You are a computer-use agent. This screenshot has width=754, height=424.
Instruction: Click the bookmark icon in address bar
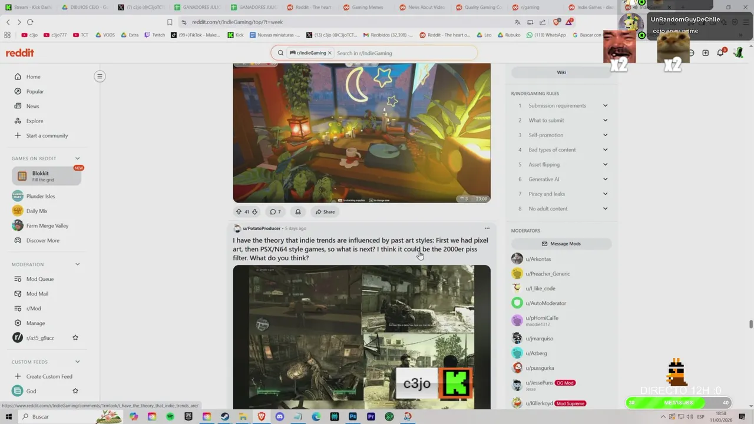pos(170,22)
